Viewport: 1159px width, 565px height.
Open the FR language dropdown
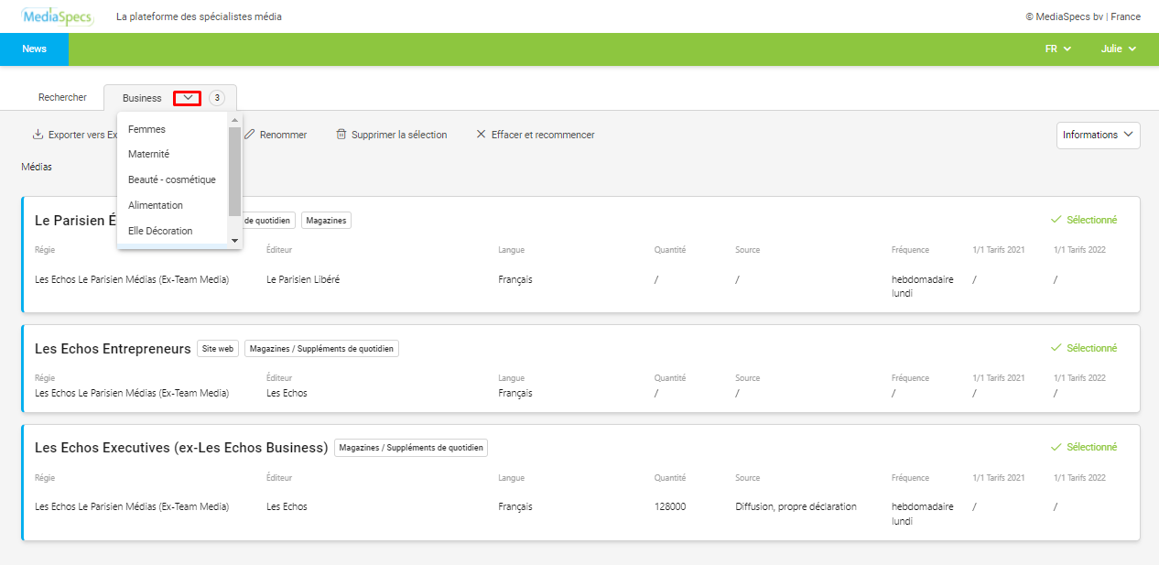click(x=1058, y=49)
